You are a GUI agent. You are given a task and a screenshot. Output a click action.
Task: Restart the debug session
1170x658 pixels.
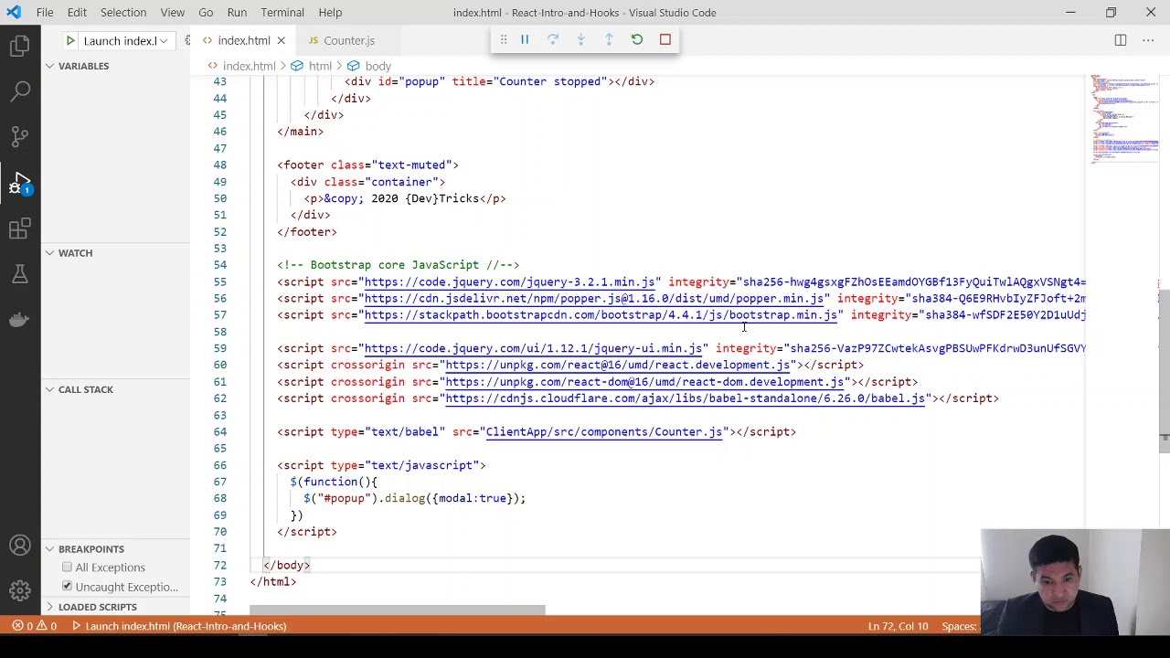point(637,39)
